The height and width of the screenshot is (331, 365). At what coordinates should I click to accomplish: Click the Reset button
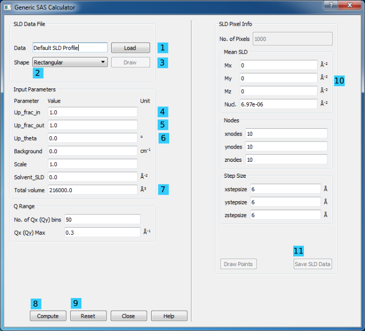pyautogui.click(x=88, y=316)
